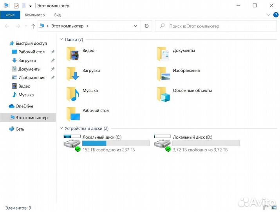Click the help question mark icon
The width and height of the screenshot is (280, 212).
276,15
